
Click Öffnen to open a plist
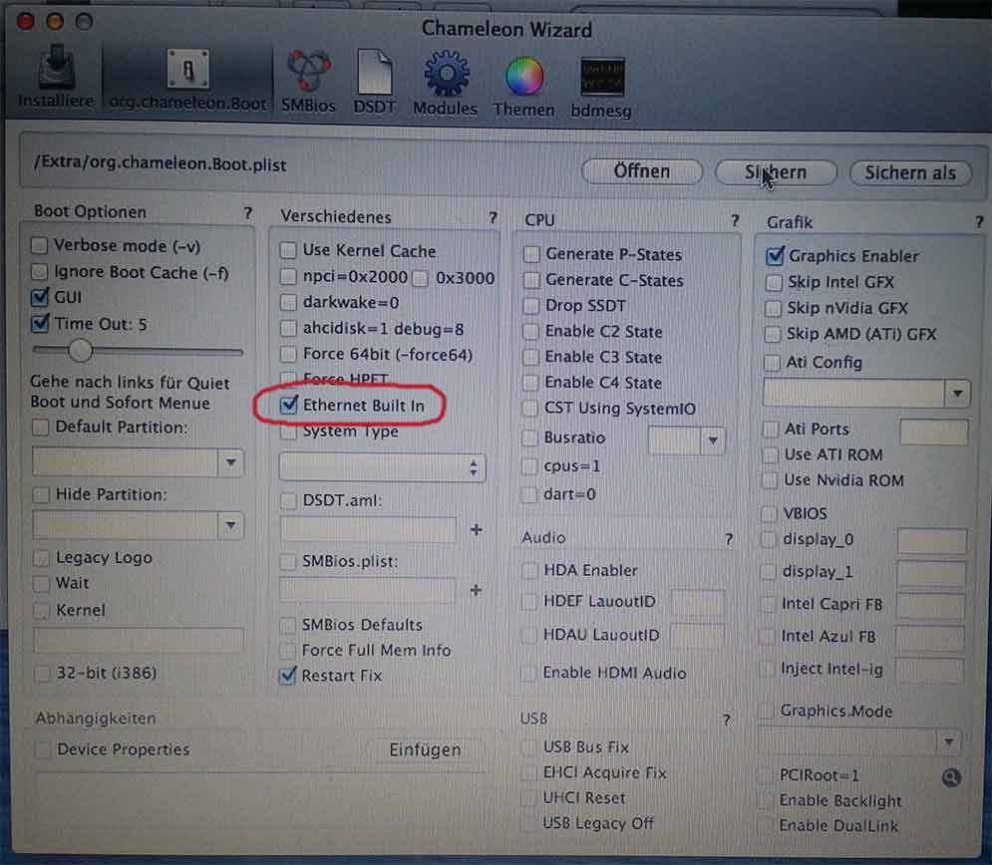pyautogui.click(x=641, y=171)
